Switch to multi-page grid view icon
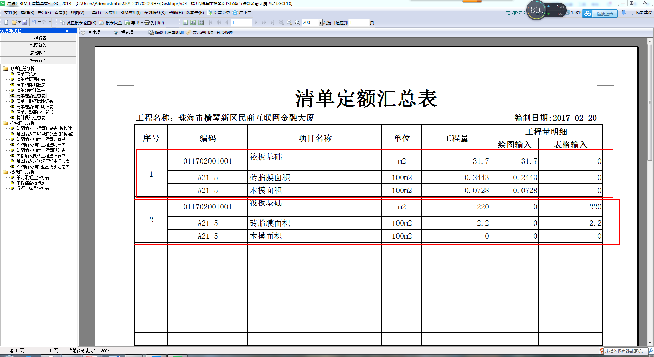This screenshot has width=654, height=357. click(201, 22)
